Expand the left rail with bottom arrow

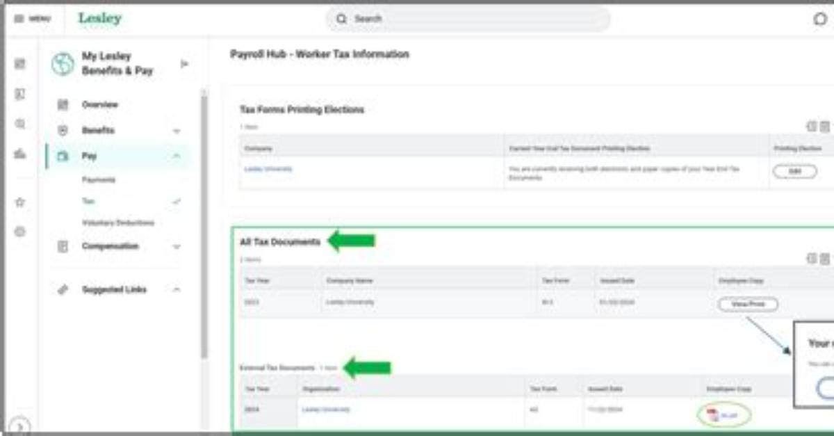click(x=20, y=426)
